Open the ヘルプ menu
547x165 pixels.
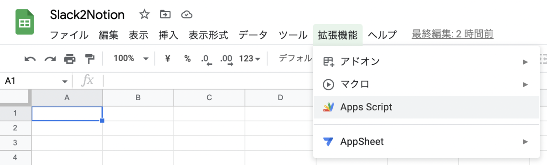pyautogui.click(x=382, y=35)
